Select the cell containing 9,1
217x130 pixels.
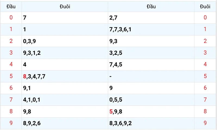point(27,88)
